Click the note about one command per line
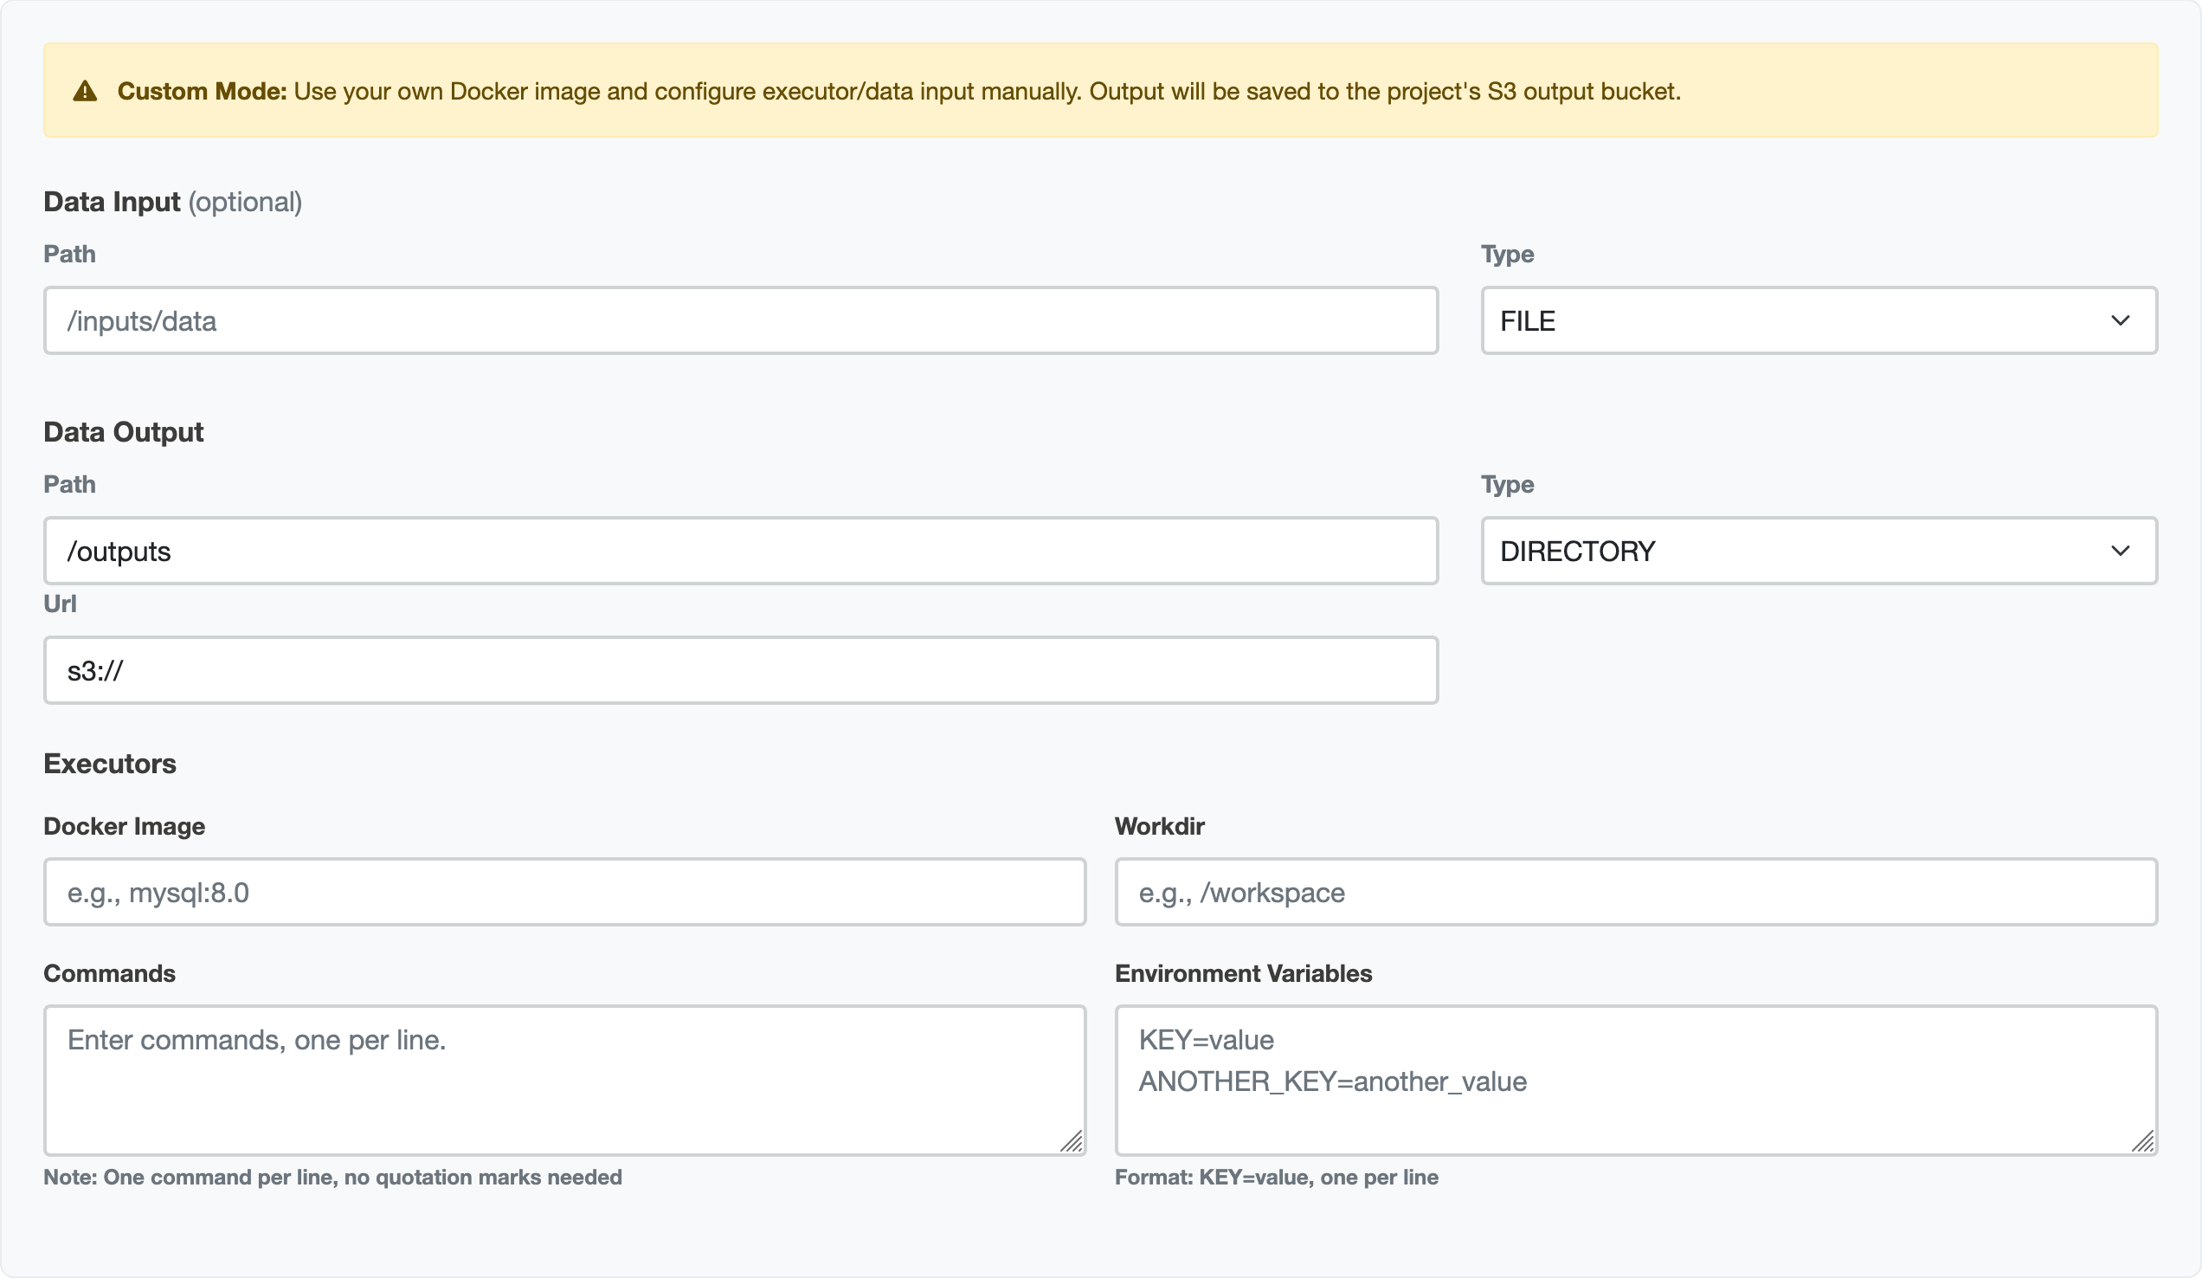 pyautogui.click(x=332, y=1177)
